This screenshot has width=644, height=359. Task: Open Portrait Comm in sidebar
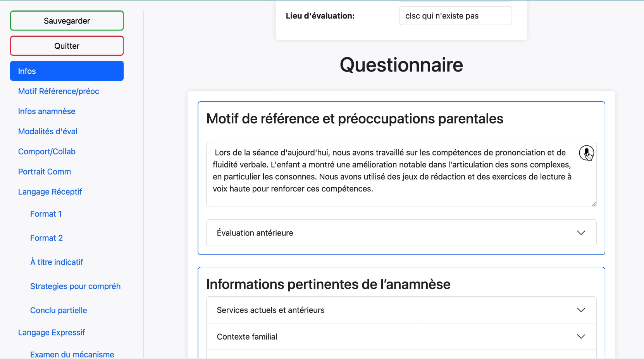[45, 172]
